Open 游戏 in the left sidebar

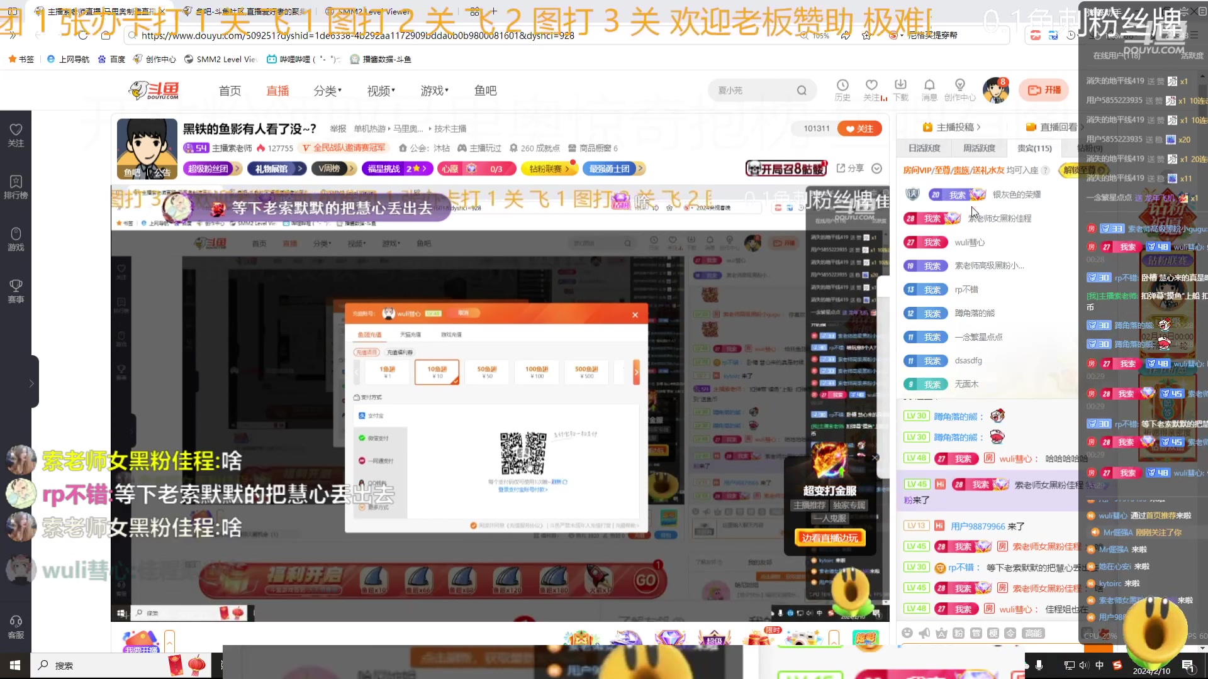[x=16, y=240]
